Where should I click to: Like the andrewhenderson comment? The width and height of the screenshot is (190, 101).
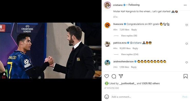tap(186, 62)
